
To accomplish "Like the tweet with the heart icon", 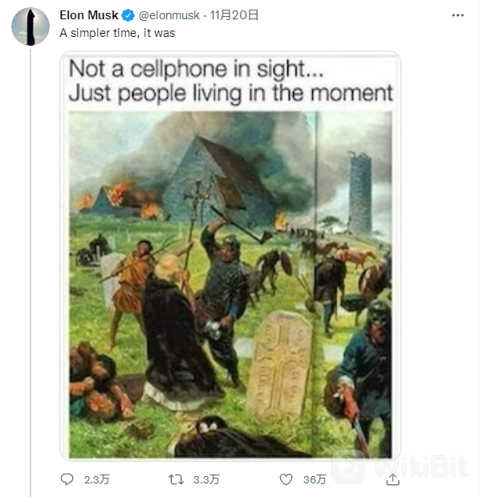I will [286, 479].
